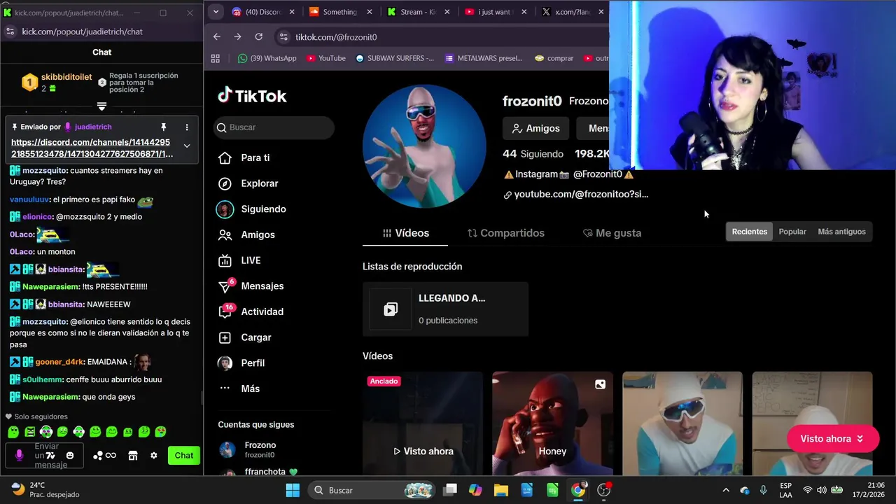Screen dimensions: 896x504
Task: Send the heart-eyes crying green emote
Action: coord(160,432)
